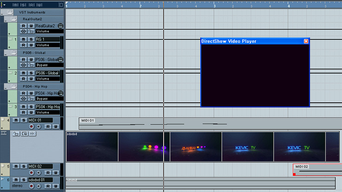This screenshot has width=342, height=192.
Task: Toggle global Read (R) in track list header
Action: coord(31,5)
